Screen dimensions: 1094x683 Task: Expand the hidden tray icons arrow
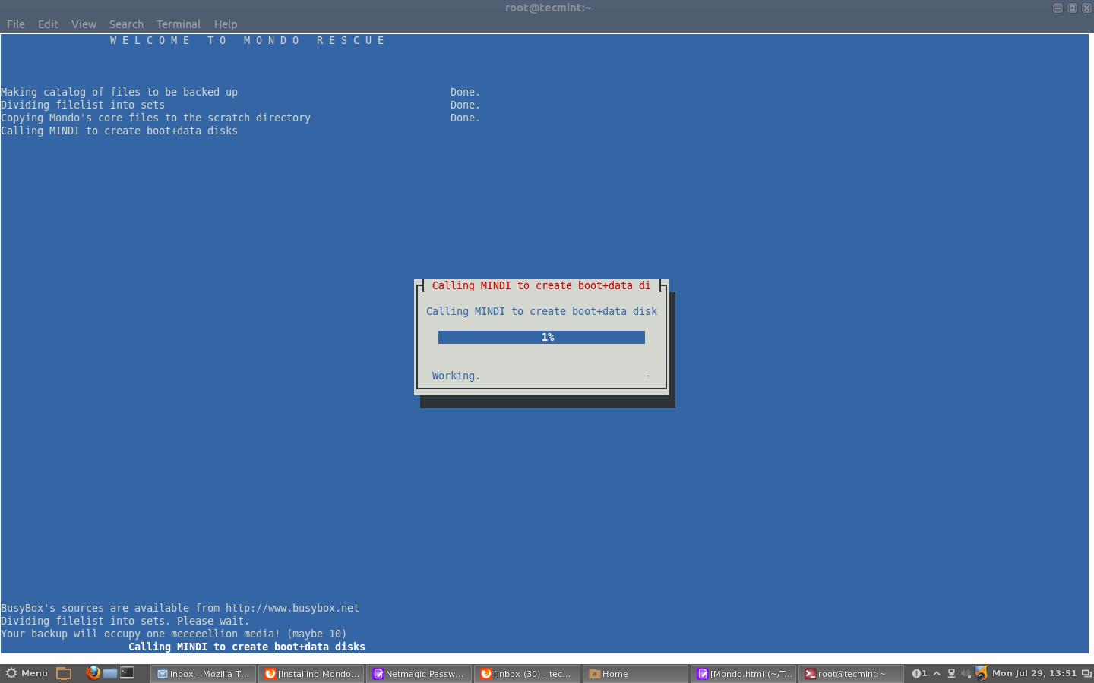coord(937,673)
